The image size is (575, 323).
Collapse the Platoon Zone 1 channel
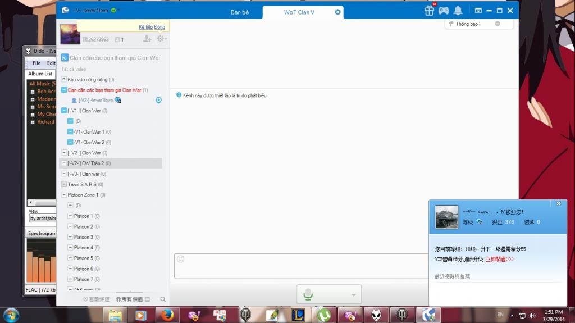tap(64, 195)
